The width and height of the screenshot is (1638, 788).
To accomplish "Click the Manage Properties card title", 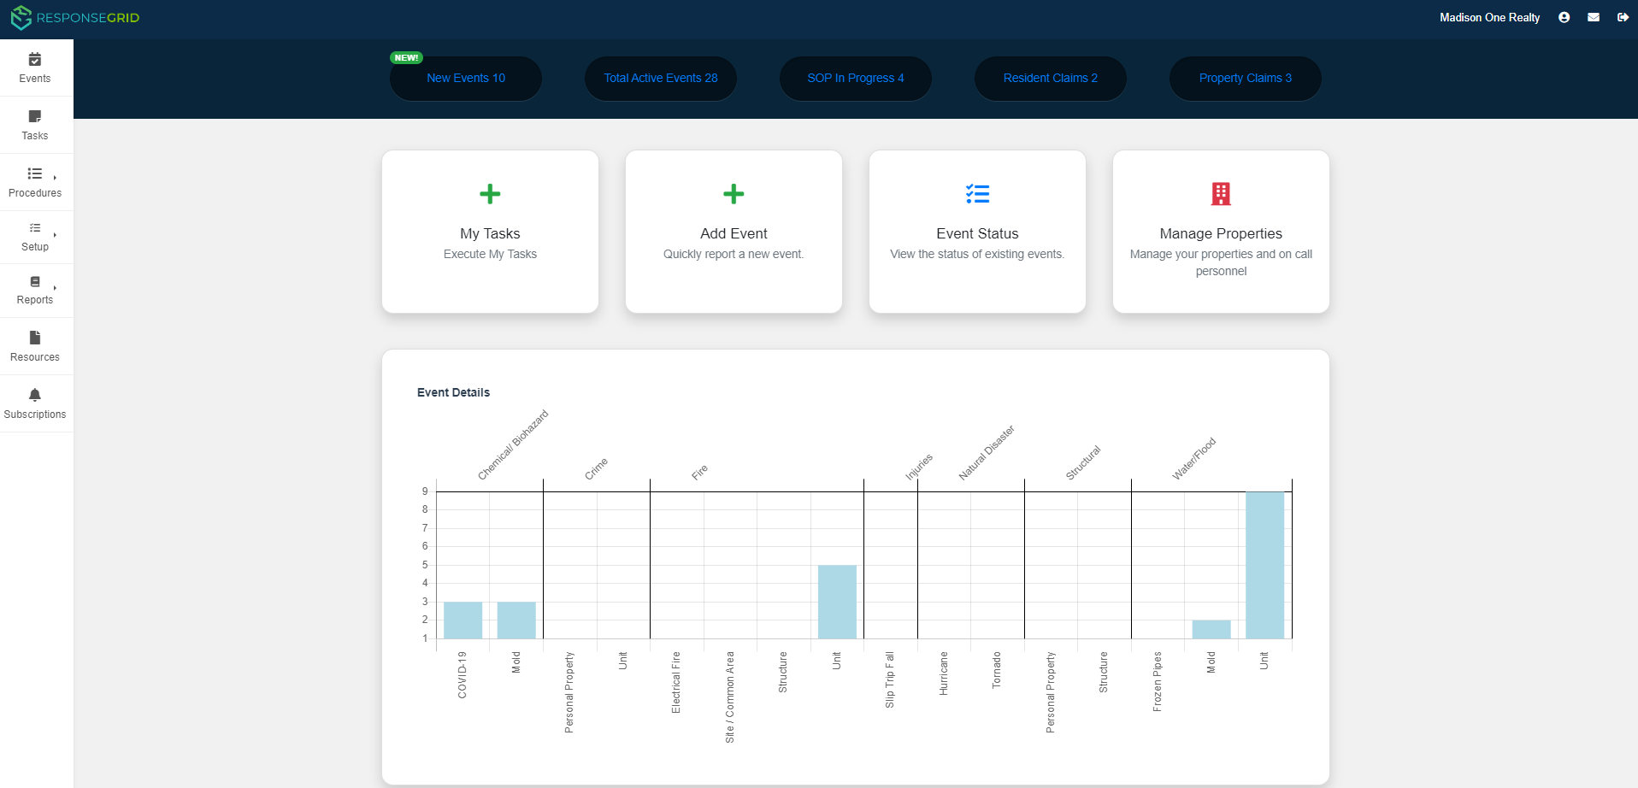I will tap(1221, 233).
